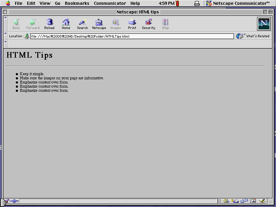The image size is (276, 207).
Task: Open the Reload toolbar icon
Action: [x=49, y=23]
